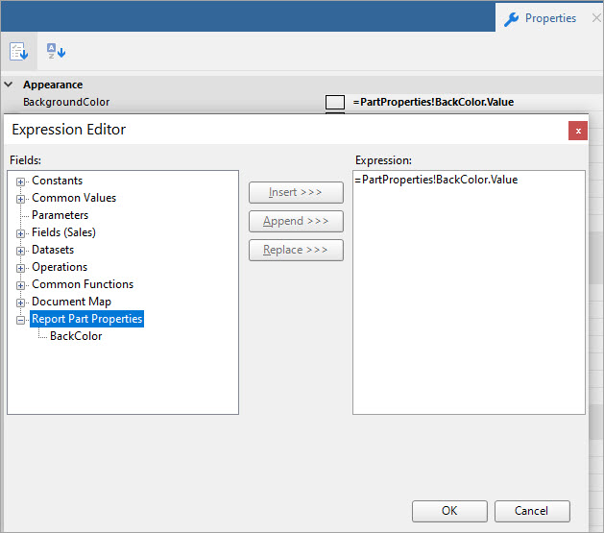Select the BackColor child item
The image size is (604, 533).
76,336
